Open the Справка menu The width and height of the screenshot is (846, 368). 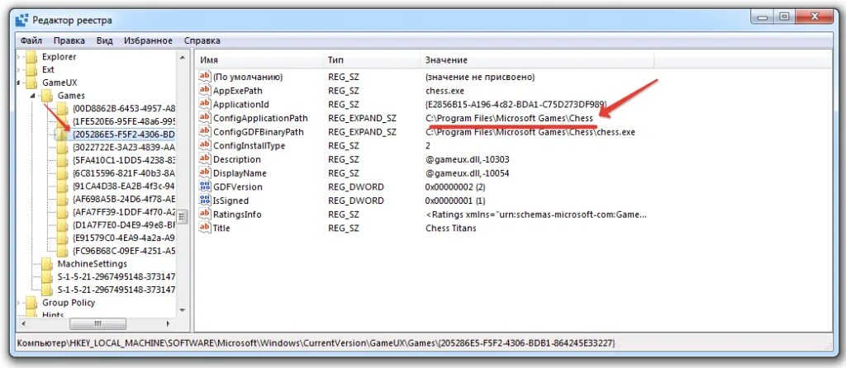[202, 41]
